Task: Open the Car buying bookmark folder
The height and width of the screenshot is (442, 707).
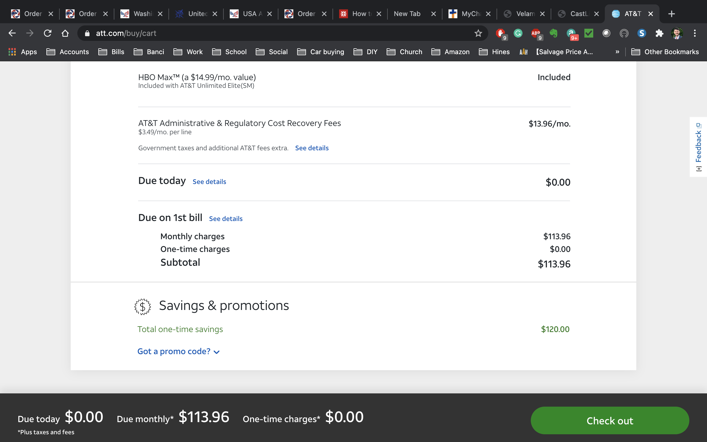Action: (320, 52)
